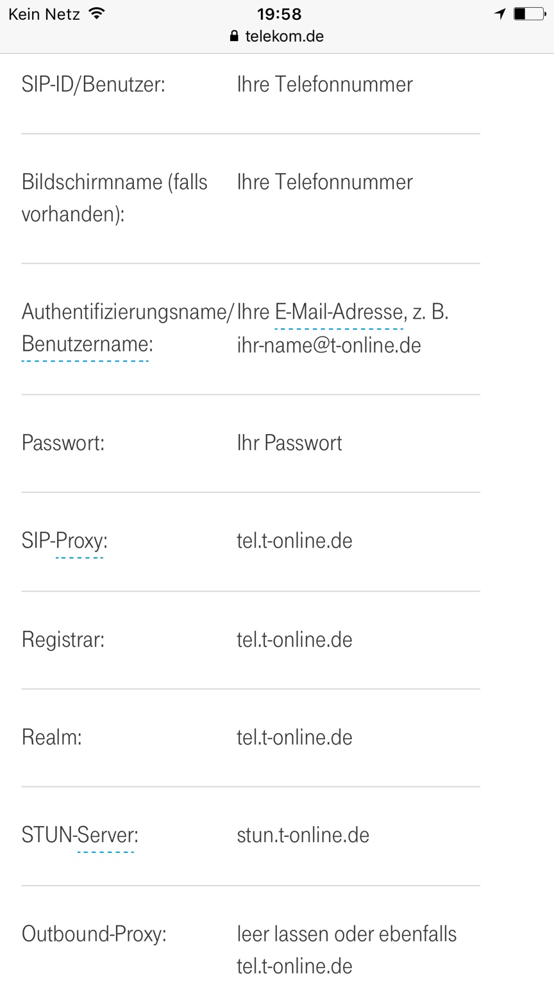Tap the 'Passwort:' row label
554x985 pixels.
(x=63, y=443)
